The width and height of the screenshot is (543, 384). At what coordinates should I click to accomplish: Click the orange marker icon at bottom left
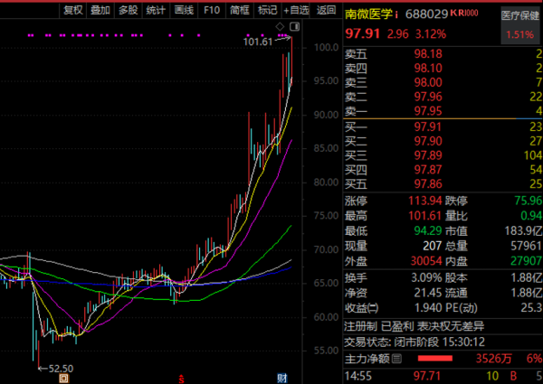[62, 377]
